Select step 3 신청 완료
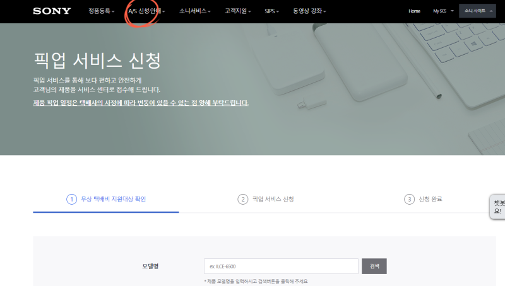Viewport: 505px width, 286px height. (x=423, y=199)
